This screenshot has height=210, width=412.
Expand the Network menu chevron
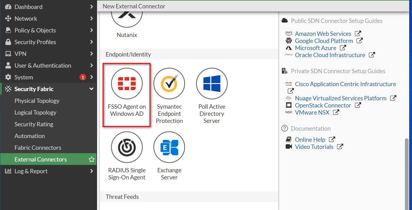pyautogui.click(x=91, y=19)
